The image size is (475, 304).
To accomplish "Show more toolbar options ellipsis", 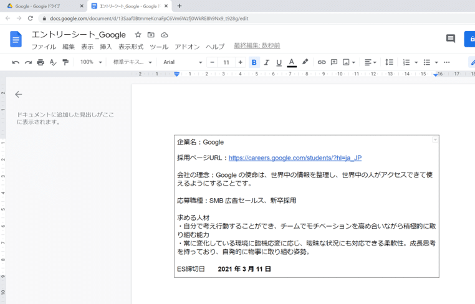I will (446, 62).
